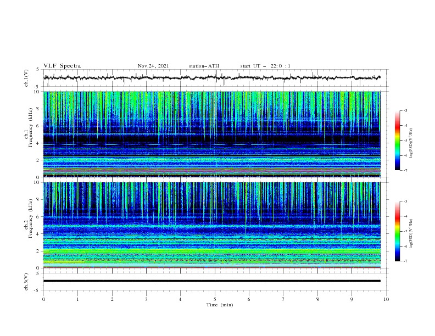Click the ch.1 spectrogram's PSD color bar
Viewport: 435px width, 336px height.
tap(397, 141)
